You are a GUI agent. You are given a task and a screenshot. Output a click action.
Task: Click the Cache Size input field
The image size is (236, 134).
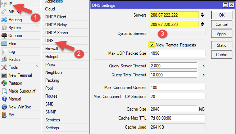173,109
